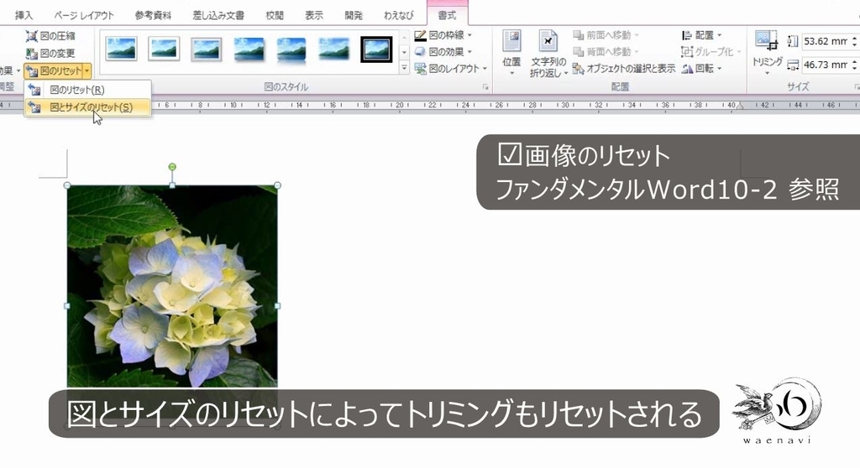Image resolution: width=860 pixels, height=468 pixels.
Task: Click Bring Forward (前面へ移動)
Action: tap(606, 35)
